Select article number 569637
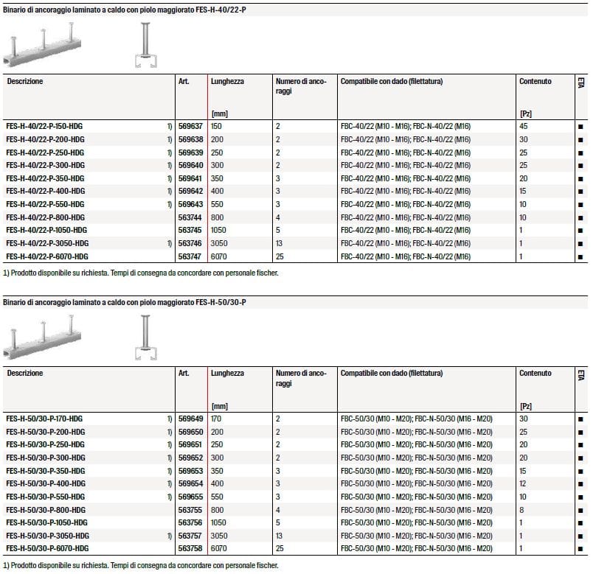Screen dimensions: 596x574 pyautogui.click(x=189, y=126)
